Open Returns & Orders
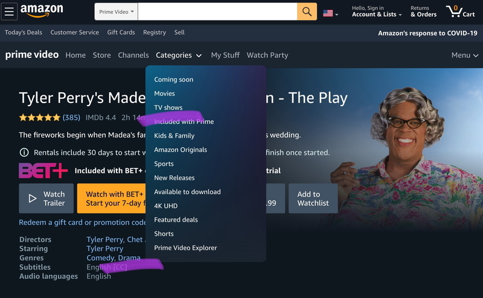This screenshot has height=298, width=483. coord(423,11)
